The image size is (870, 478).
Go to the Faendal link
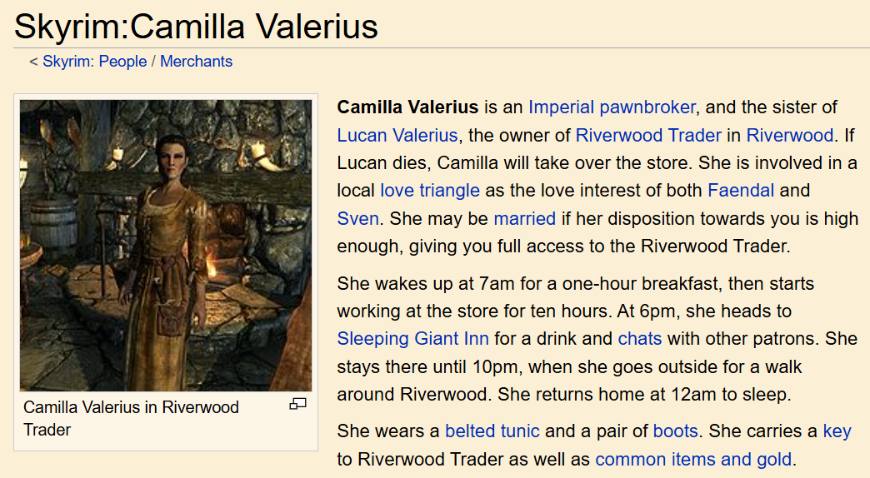[741, 190]
